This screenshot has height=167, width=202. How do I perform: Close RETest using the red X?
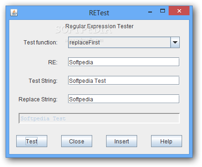coord(179,11)
